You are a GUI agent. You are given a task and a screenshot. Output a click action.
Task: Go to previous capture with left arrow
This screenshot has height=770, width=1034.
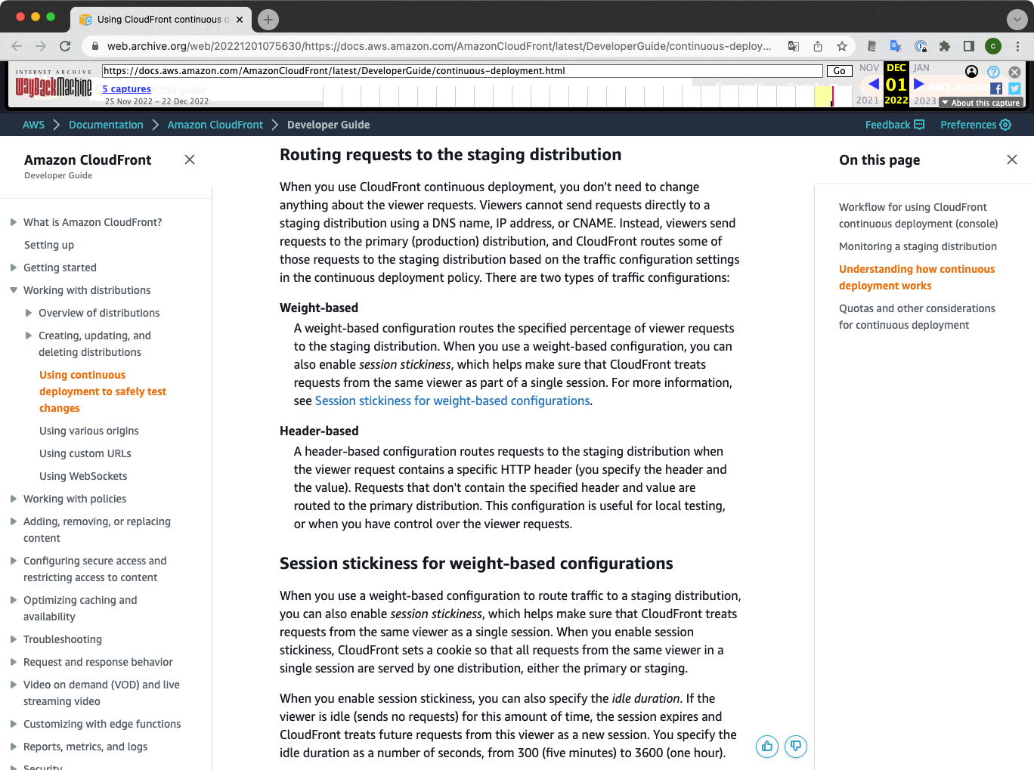[874, 84]
